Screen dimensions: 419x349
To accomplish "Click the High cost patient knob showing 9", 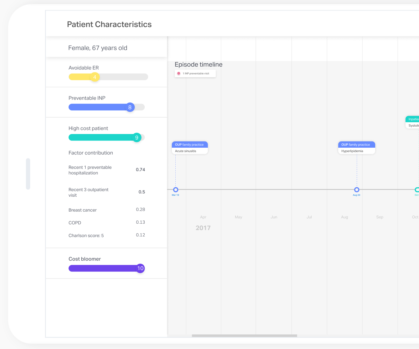I will click(137, 137).
